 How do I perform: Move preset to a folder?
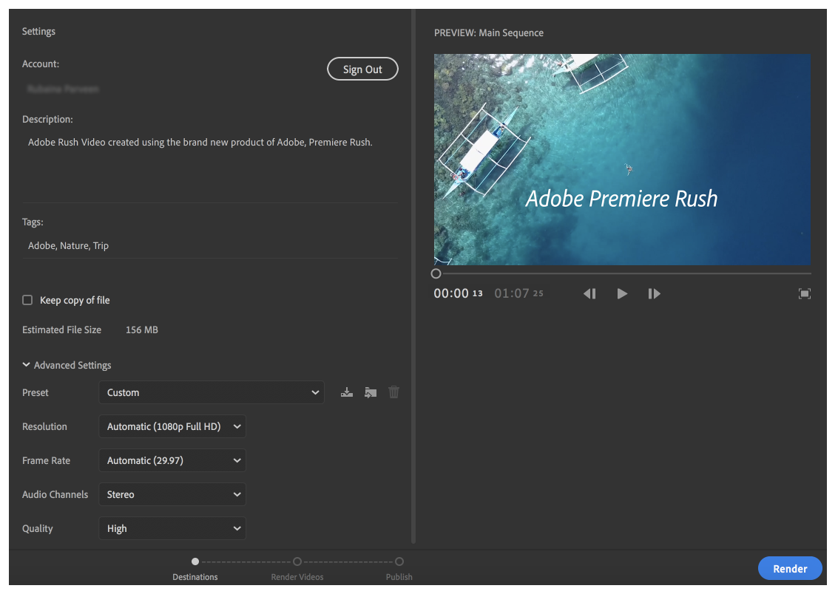tap(370, 392)
